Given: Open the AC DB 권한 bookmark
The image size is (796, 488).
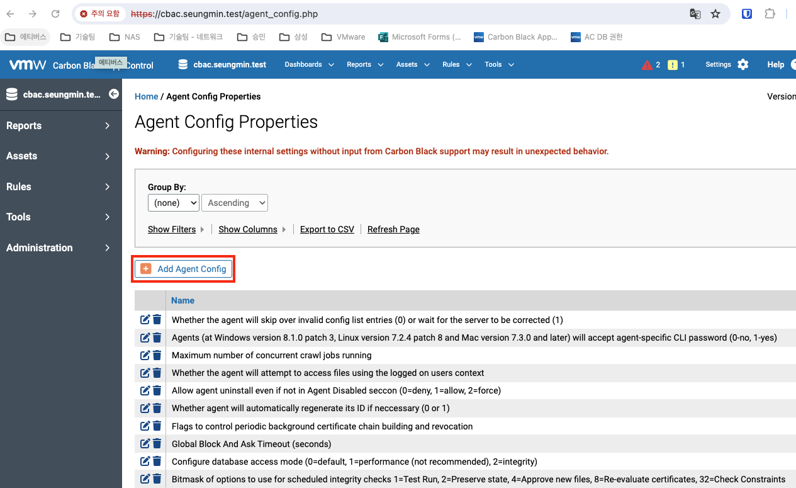Looking at the screenshot, I should (x=597, y=37).
